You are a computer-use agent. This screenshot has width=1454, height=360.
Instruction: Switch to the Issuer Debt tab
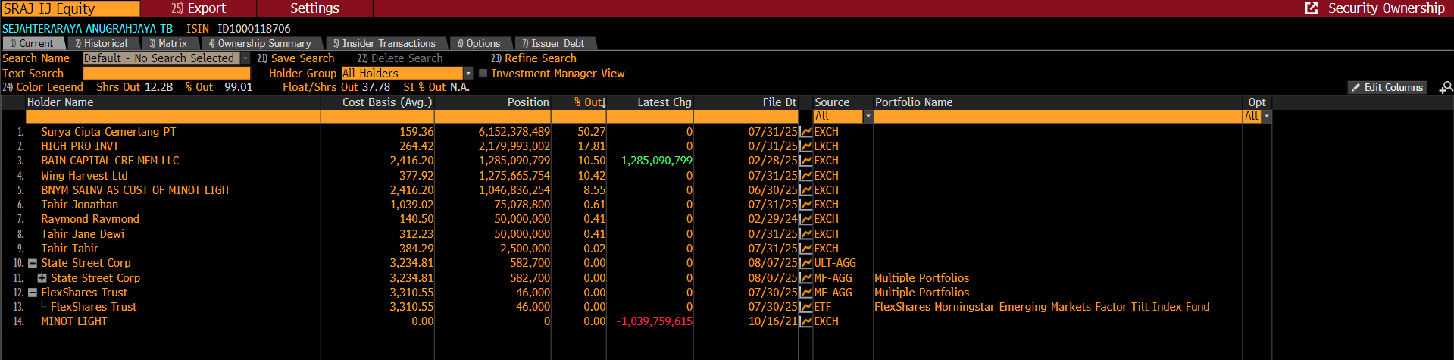(x=553, y=44)
